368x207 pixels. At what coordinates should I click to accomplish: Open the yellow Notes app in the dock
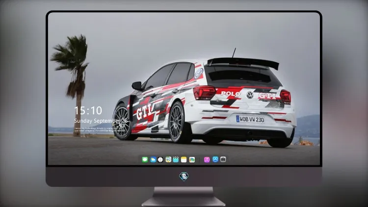click(x=184, y=159)
